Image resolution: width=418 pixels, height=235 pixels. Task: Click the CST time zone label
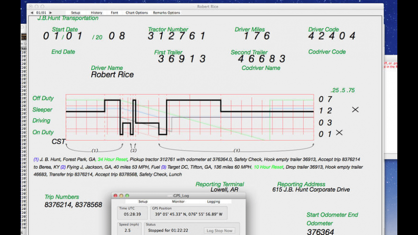[x=59, y=141]
